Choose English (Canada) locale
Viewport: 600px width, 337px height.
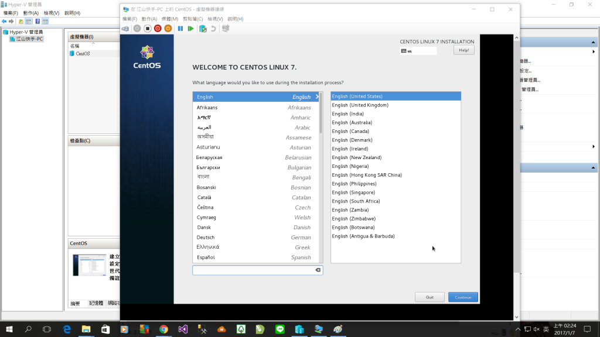(396, 132)
